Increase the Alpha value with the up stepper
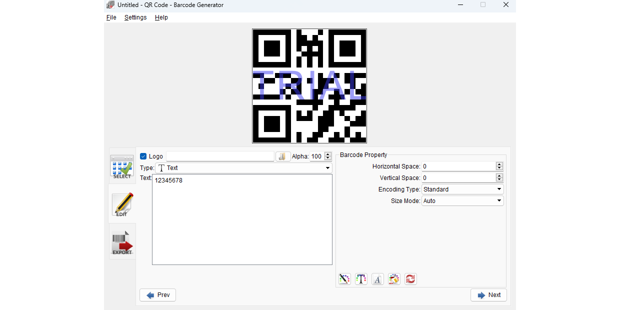Image resolution: width=620 pixels, height=310 pixels. 328,154
